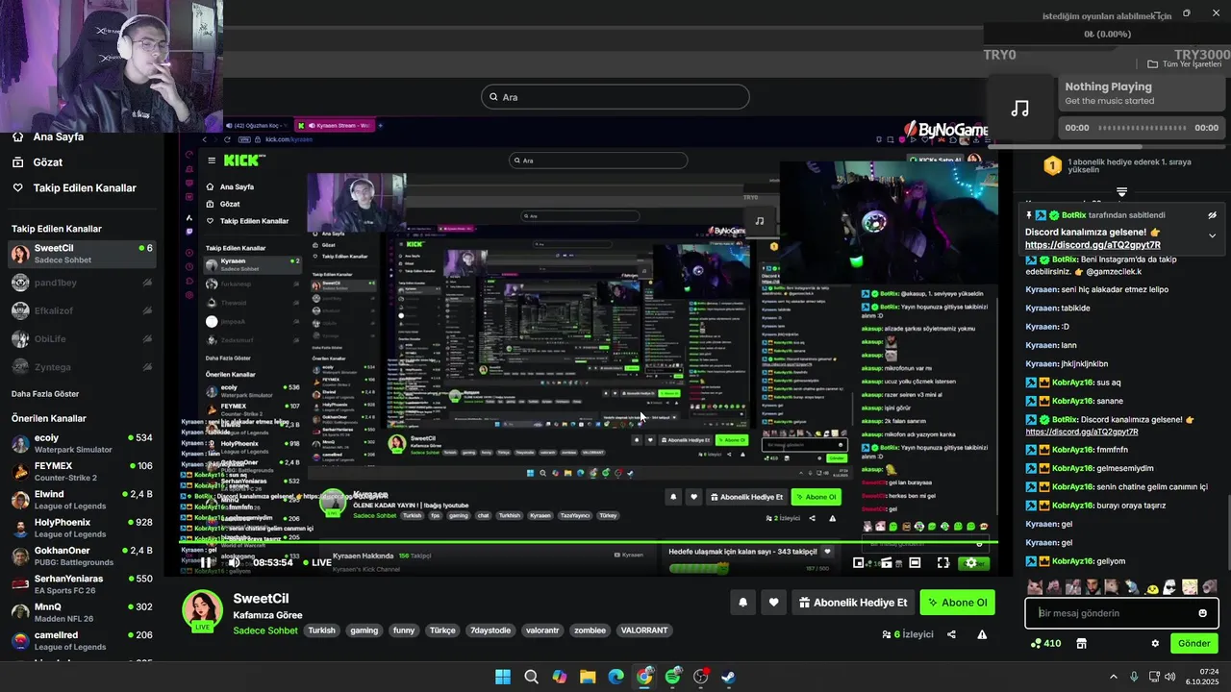The image size is (1231, 692).
Task: Create a clip with the clapperboard icon
Action: [x=887, y=562]
